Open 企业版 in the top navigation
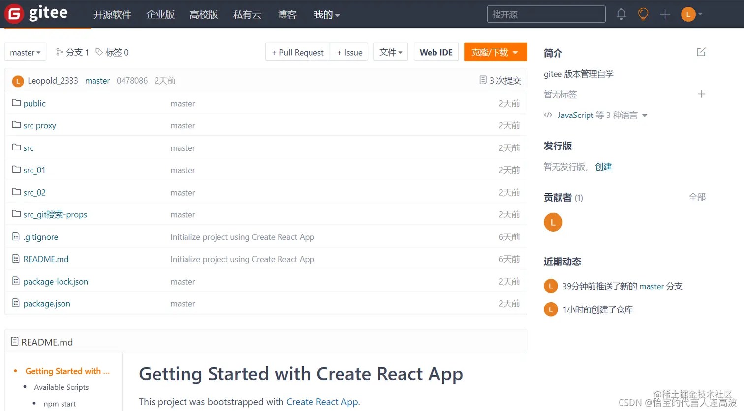The width and height of the screenshot is (744, 411). pyautogui.click(x=160, y=15)
